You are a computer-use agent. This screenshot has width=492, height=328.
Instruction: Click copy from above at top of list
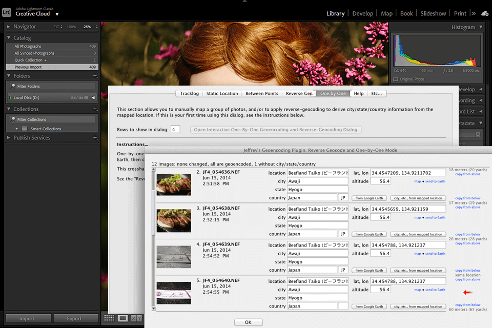coord(467,174)
